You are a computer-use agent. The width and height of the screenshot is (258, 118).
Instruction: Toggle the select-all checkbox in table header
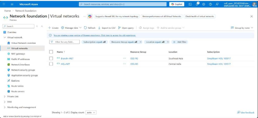pyautogui.click(x=51, y=52)
